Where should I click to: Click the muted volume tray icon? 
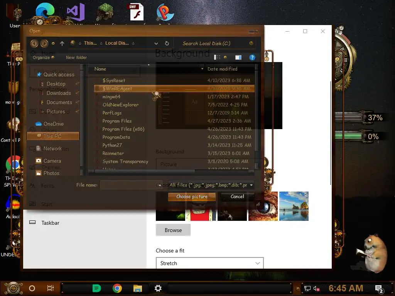click(317, 288)
